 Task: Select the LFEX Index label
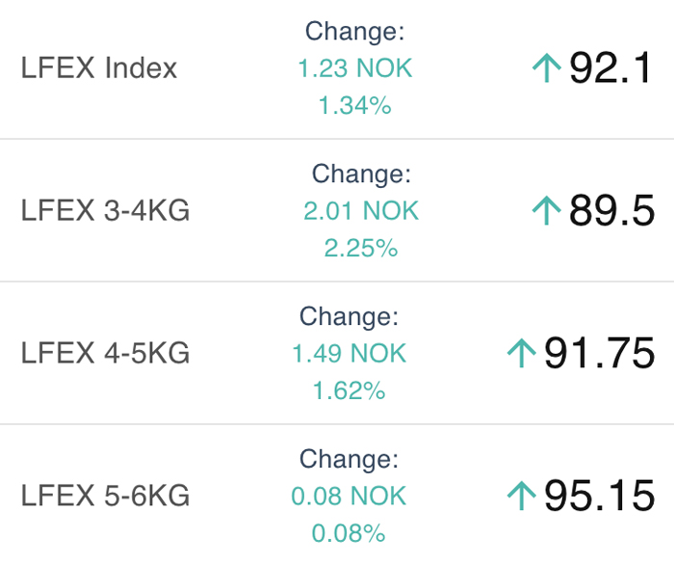coord(99,68)
